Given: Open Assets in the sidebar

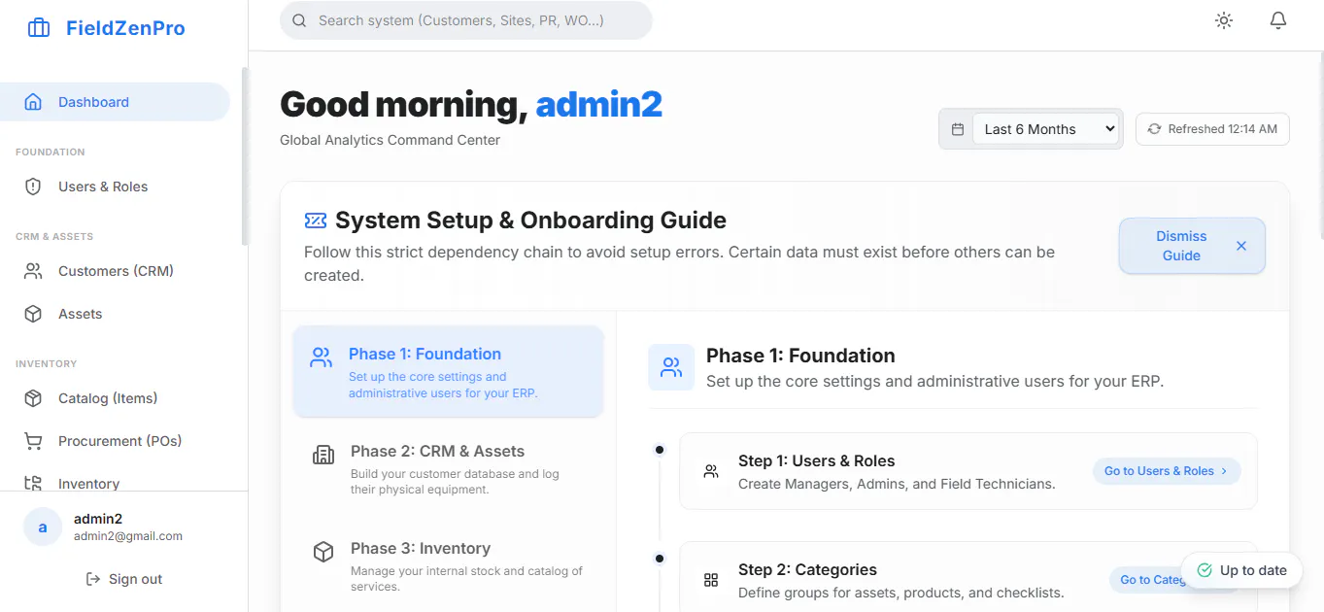Looking at the screenshot, I should point(115,314).
